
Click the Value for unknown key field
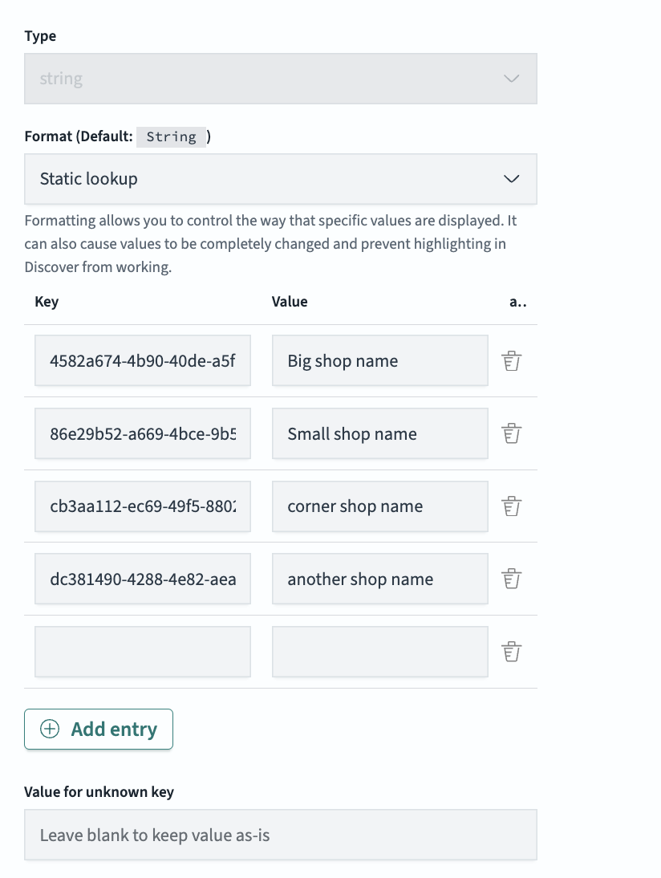(x=281, y=835)
